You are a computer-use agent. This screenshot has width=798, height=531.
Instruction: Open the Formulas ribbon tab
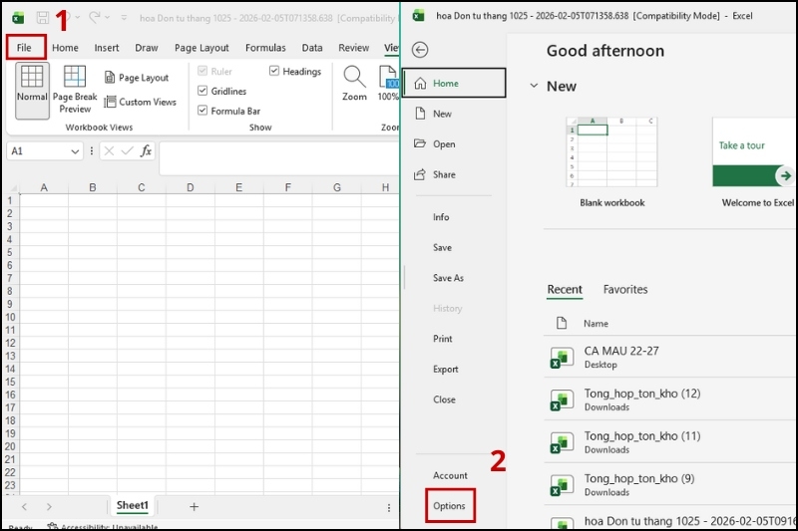point(265,48)
